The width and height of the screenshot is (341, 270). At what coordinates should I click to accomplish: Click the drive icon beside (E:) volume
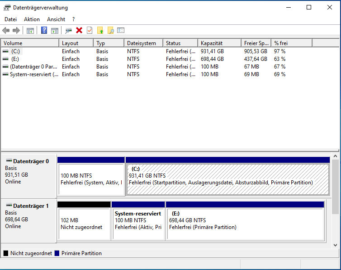point(5,59)
